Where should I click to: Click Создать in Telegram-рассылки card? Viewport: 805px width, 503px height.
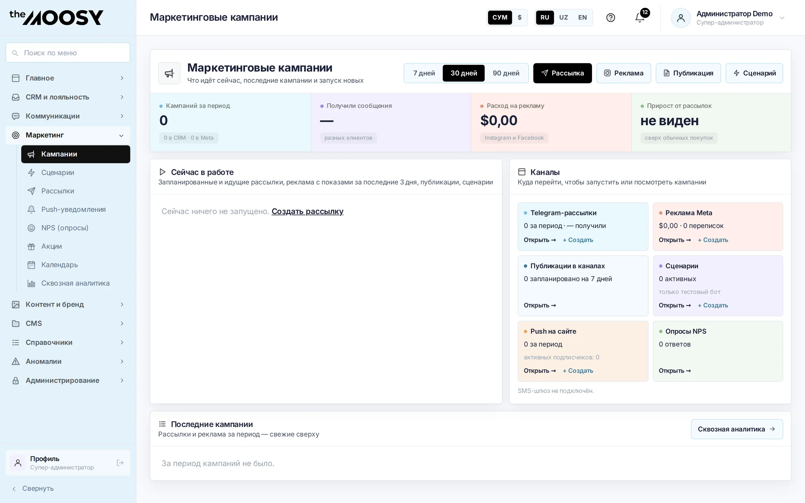[x=578, y=240]
